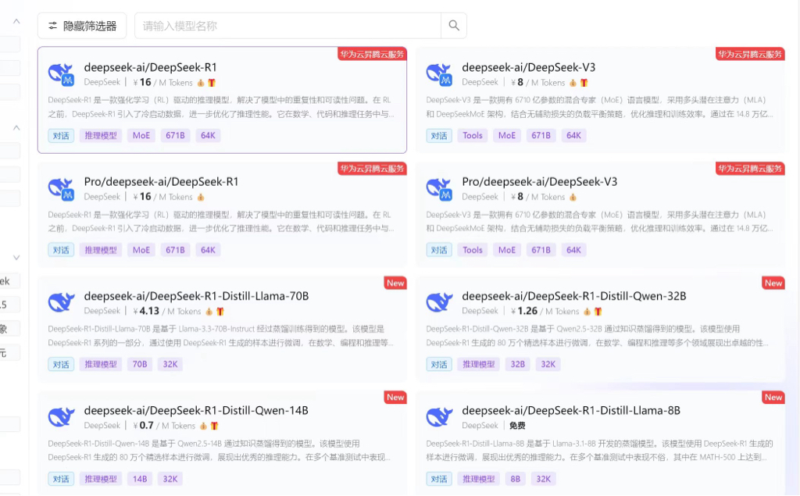The image size is (800, 496).
Task: Click money bag icon on Distill-Qwen-14B card
Action: pyautogui.click(x=204, y=426)
